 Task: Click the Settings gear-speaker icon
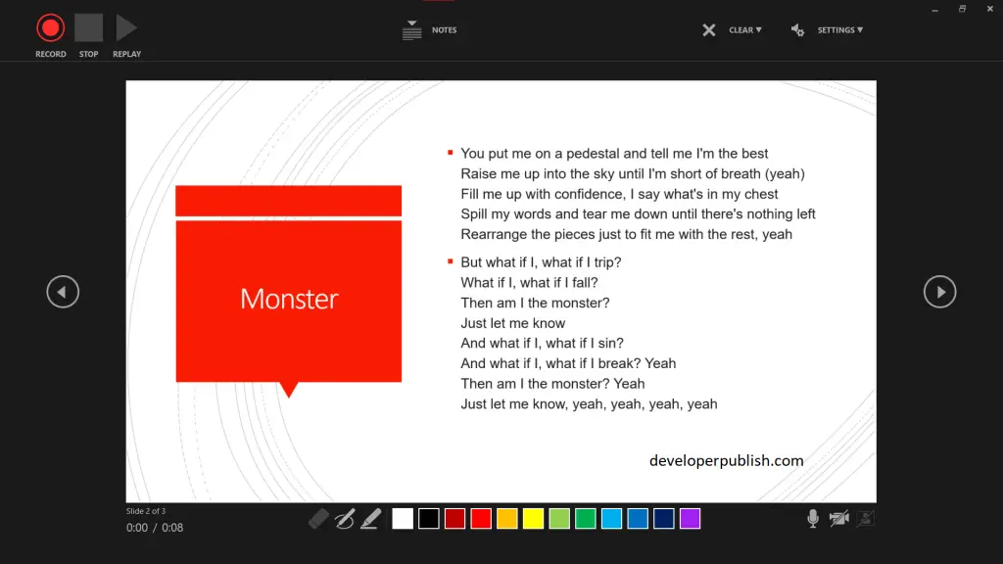[x=797, y=30]
